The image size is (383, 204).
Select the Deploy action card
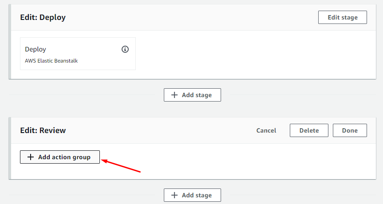[x=78, y=62]
